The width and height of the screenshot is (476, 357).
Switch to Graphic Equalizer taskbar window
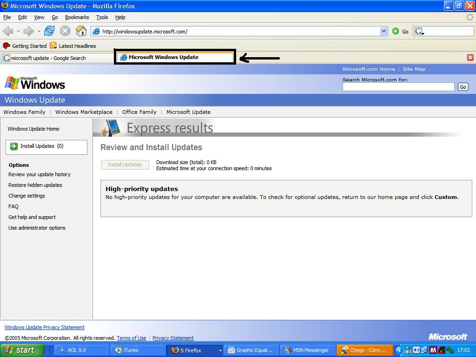[251, 350]
